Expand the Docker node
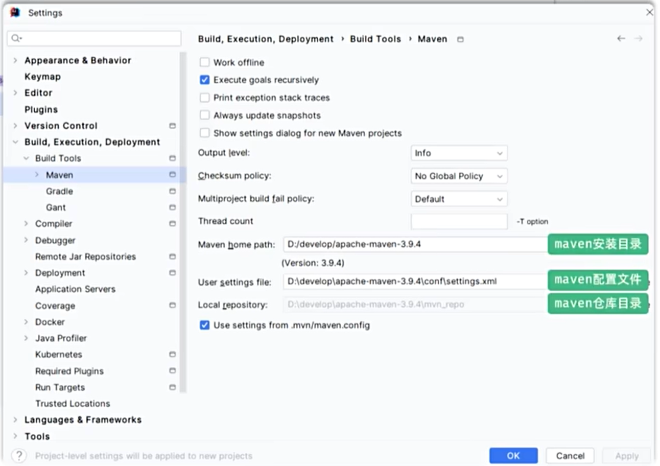660x466 pixels. (x=26, y=322)
